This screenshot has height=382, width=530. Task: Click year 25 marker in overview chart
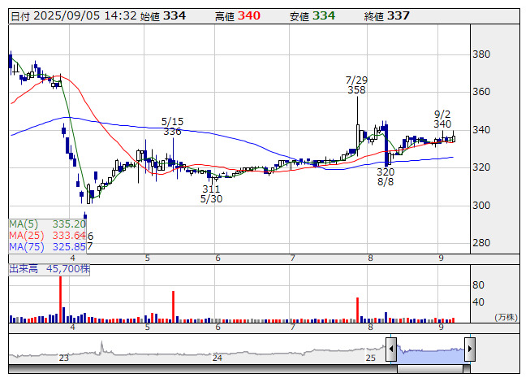point(370,358)
